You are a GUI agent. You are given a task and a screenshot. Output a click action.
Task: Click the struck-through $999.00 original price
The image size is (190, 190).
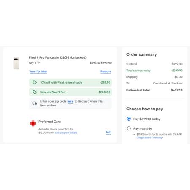point(106,63)
